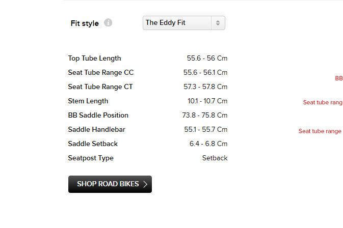Select the 6.4 - 6.8 Cm setback value
Screen dimensions: 343x228
pos(208,144)
